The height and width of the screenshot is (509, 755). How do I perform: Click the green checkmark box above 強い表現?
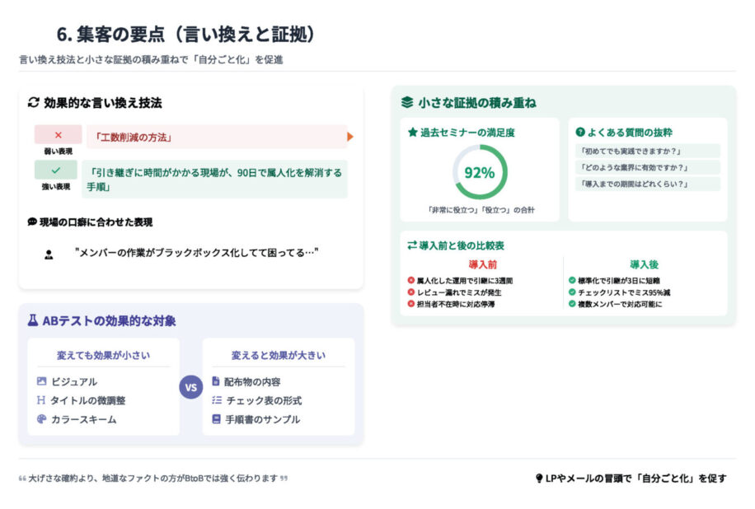56,170
